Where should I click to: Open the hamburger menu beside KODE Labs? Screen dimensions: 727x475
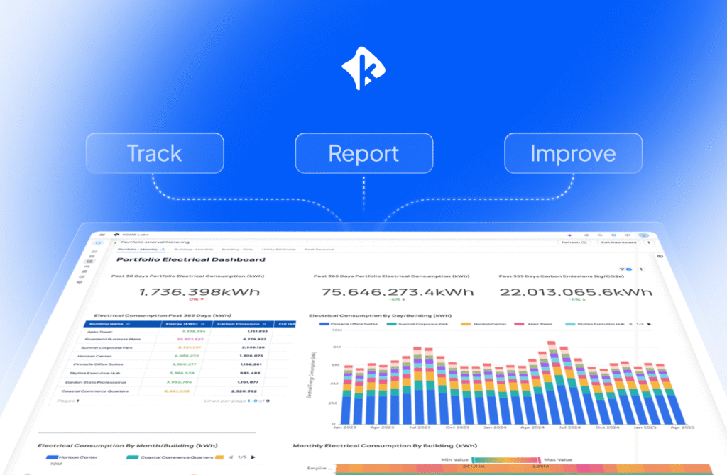pos(102,235)
